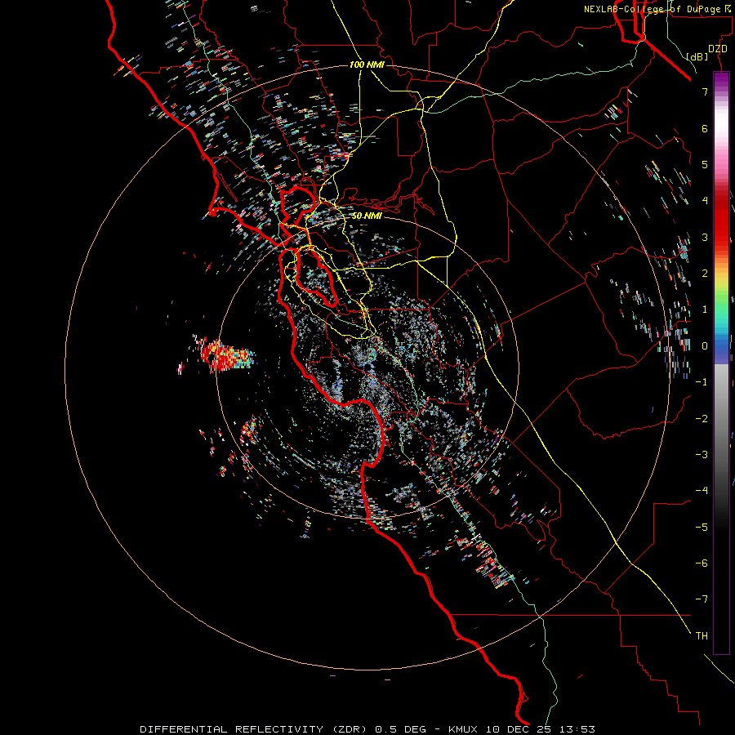This screenshot has height=735, width=735.
Task: Click the 6 value on the color scale
Action: pyautogui.click(x=705, y=128)
